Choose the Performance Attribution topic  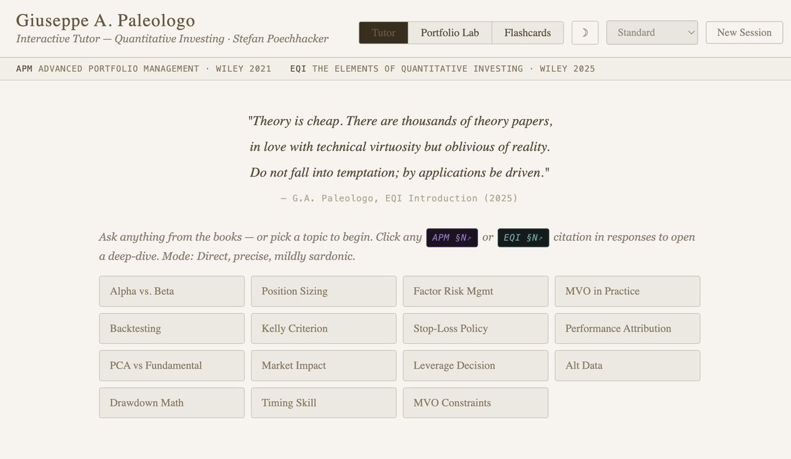628,329
